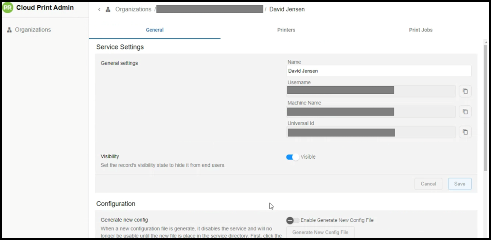Image resolution: width=491 pixels, height=240 pixels.
Task: Click the Generate New Config File button
Action: click(x=320, y=232)
